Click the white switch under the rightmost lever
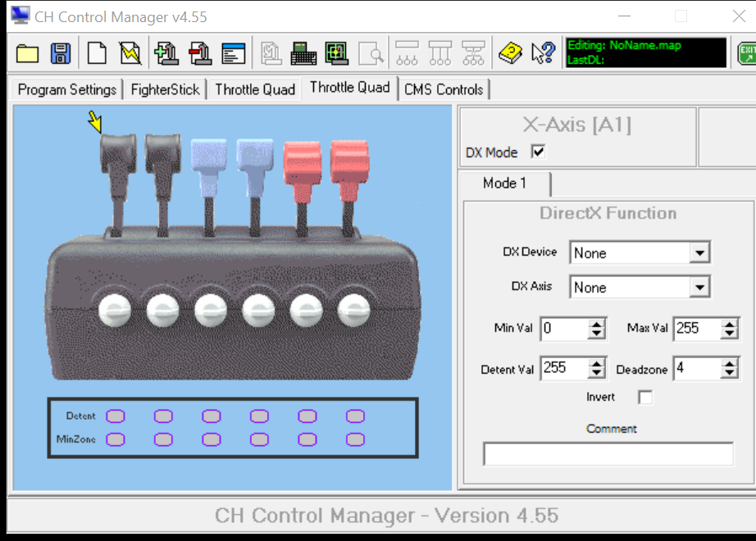 (354, 311)
